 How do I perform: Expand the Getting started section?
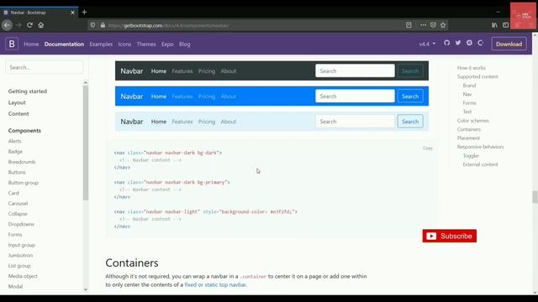[28, 91]
